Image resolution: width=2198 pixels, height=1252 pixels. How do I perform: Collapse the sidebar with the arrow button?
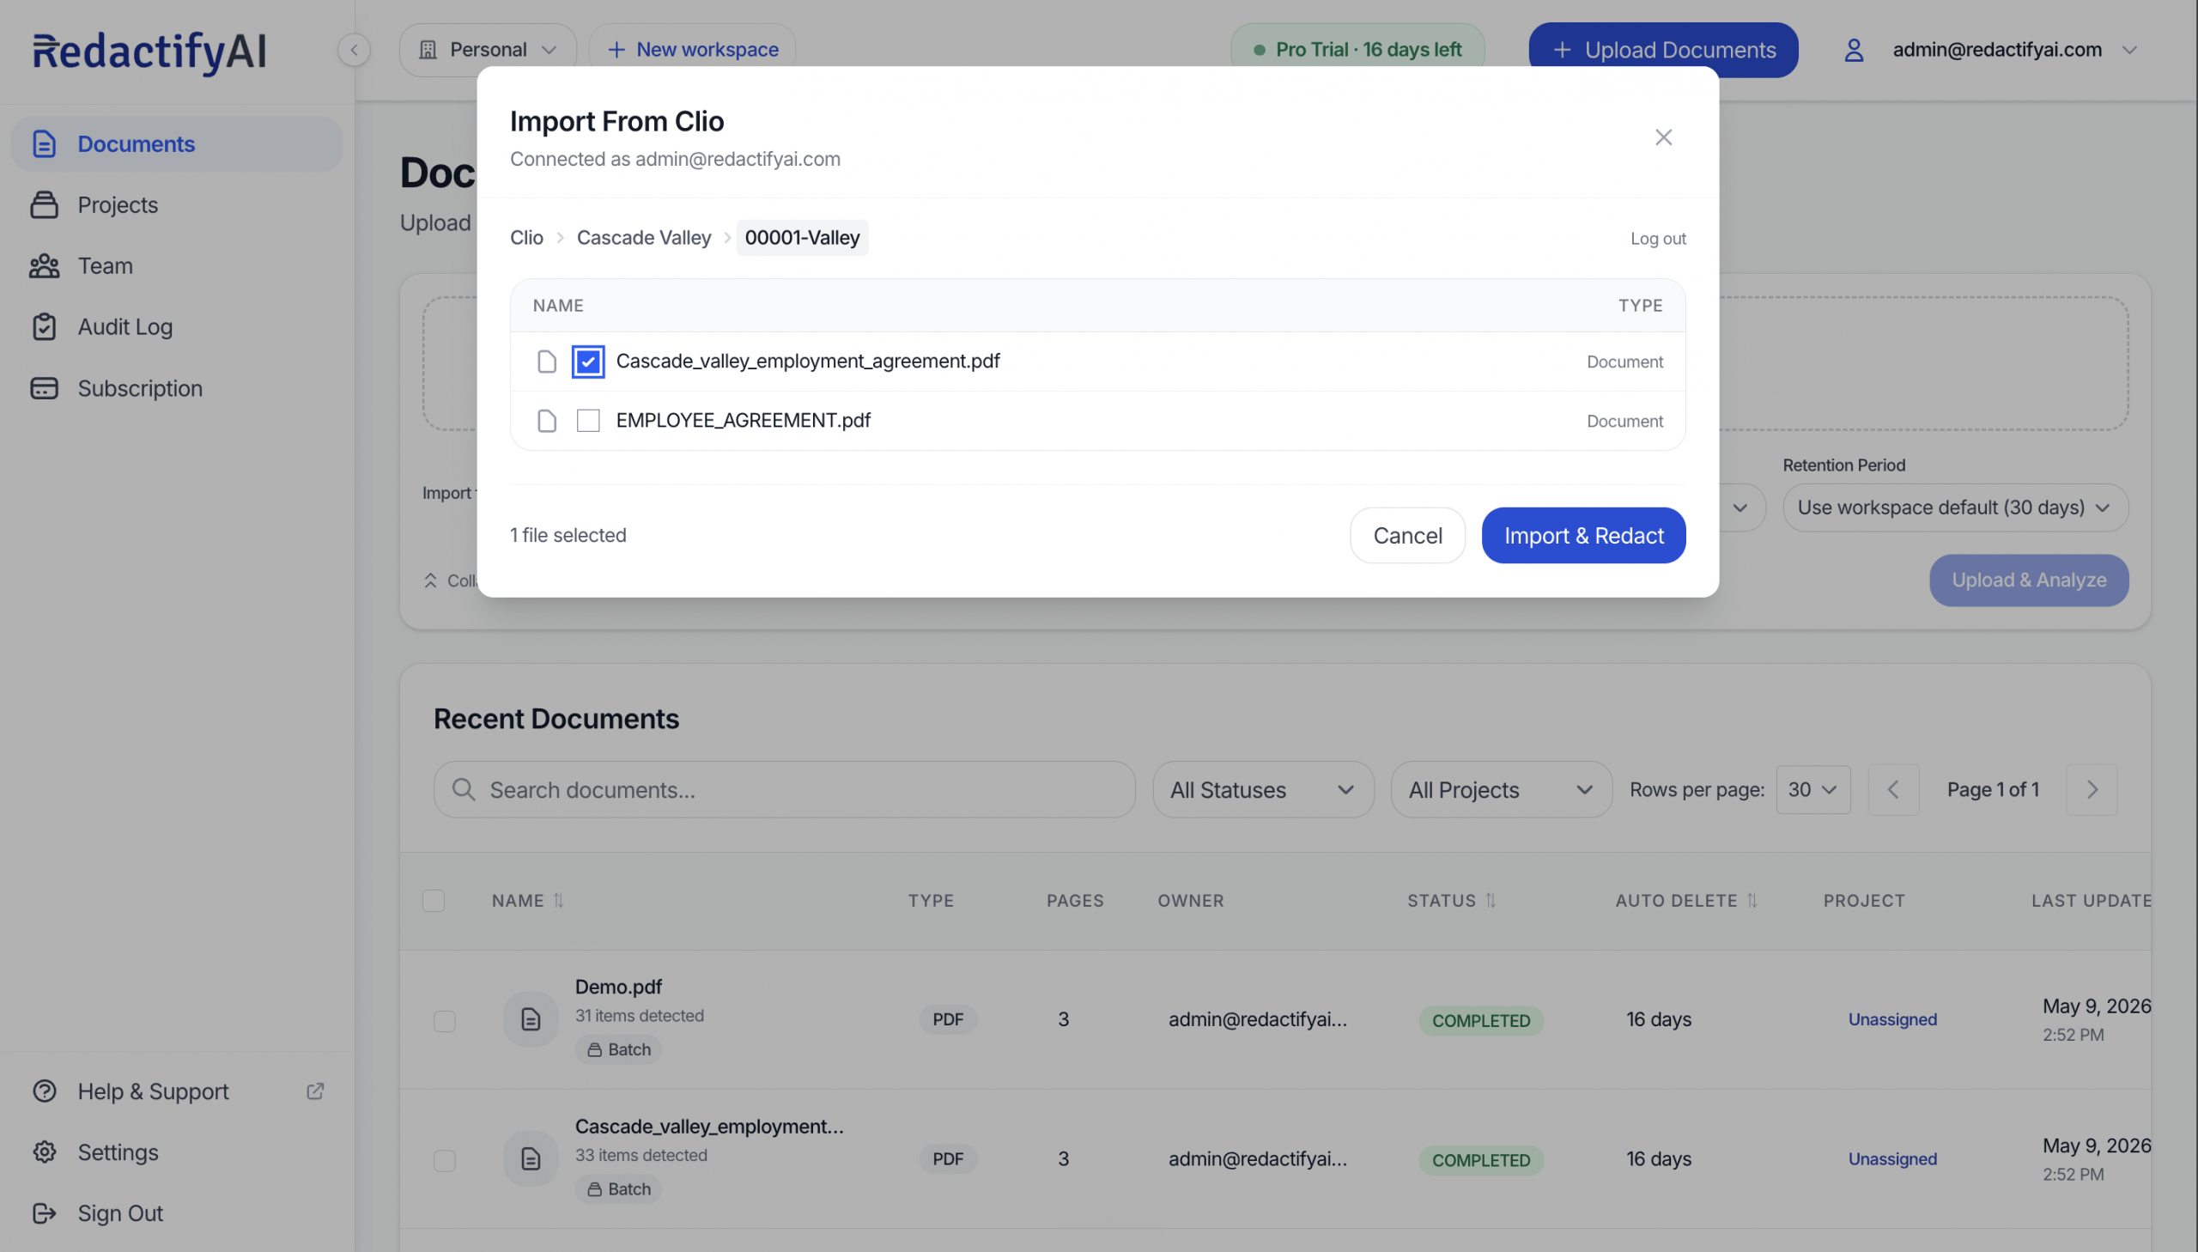354,50
